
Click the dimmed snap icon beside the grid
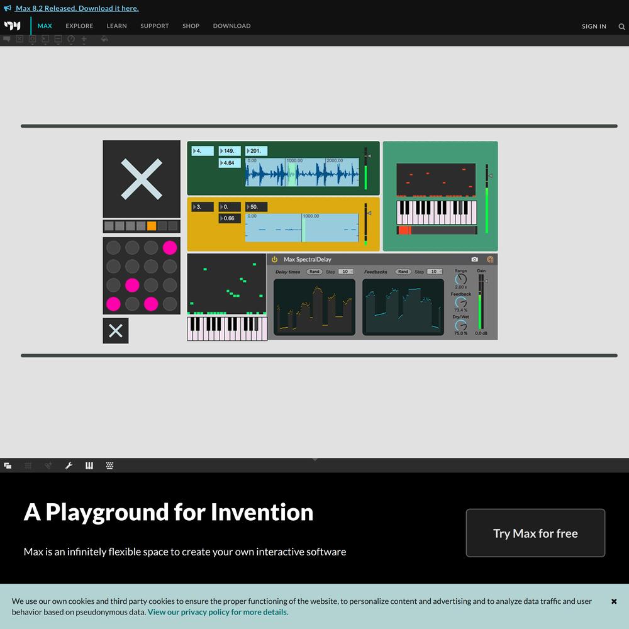click(x=48, y=465)
